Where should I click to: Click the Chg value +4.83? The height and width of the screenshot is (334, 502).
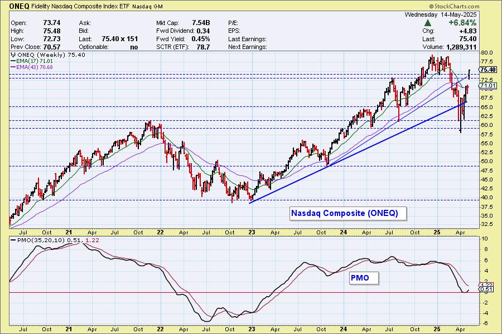468,31
